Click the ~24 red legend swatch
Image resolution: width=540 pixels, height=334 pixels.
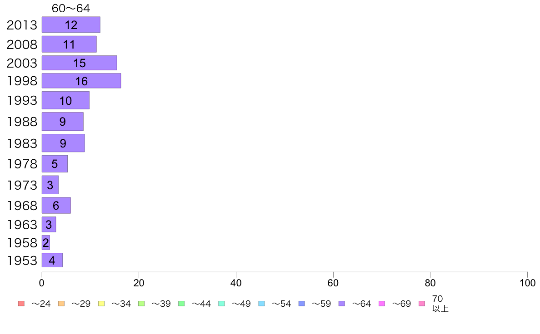(x=21, y=304)
